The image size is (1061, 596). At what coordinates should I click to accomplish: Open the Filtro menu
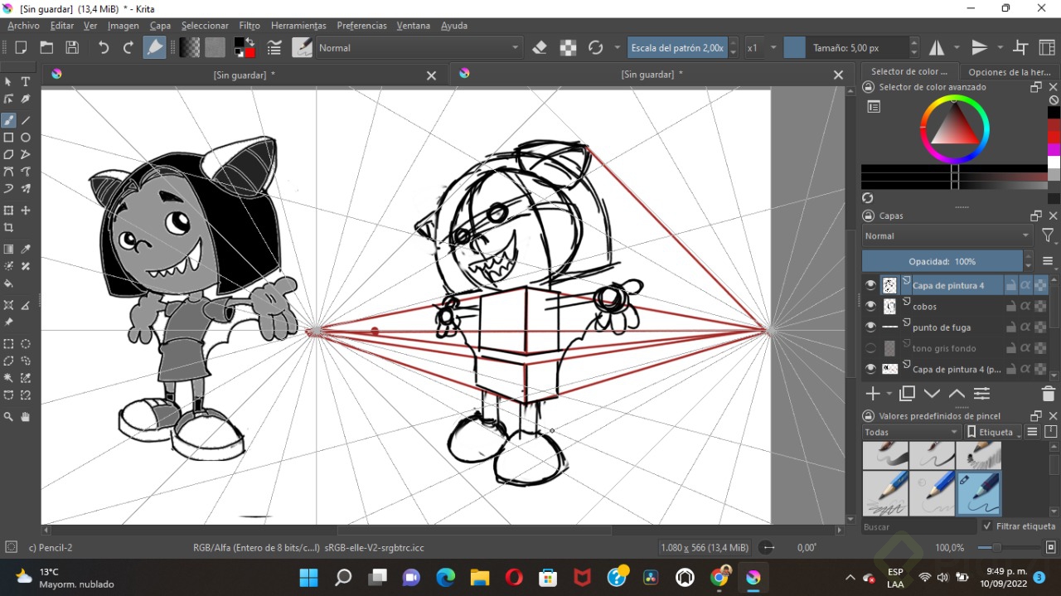click(249, 26)
